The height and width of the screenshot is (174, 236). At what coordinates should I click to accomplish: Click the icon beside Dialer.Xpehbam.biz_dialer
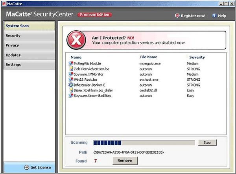[x=71, y=90]
